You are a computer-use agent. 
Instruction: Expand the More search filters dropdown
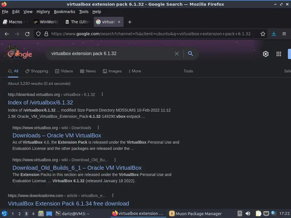[x=135, y=71]
